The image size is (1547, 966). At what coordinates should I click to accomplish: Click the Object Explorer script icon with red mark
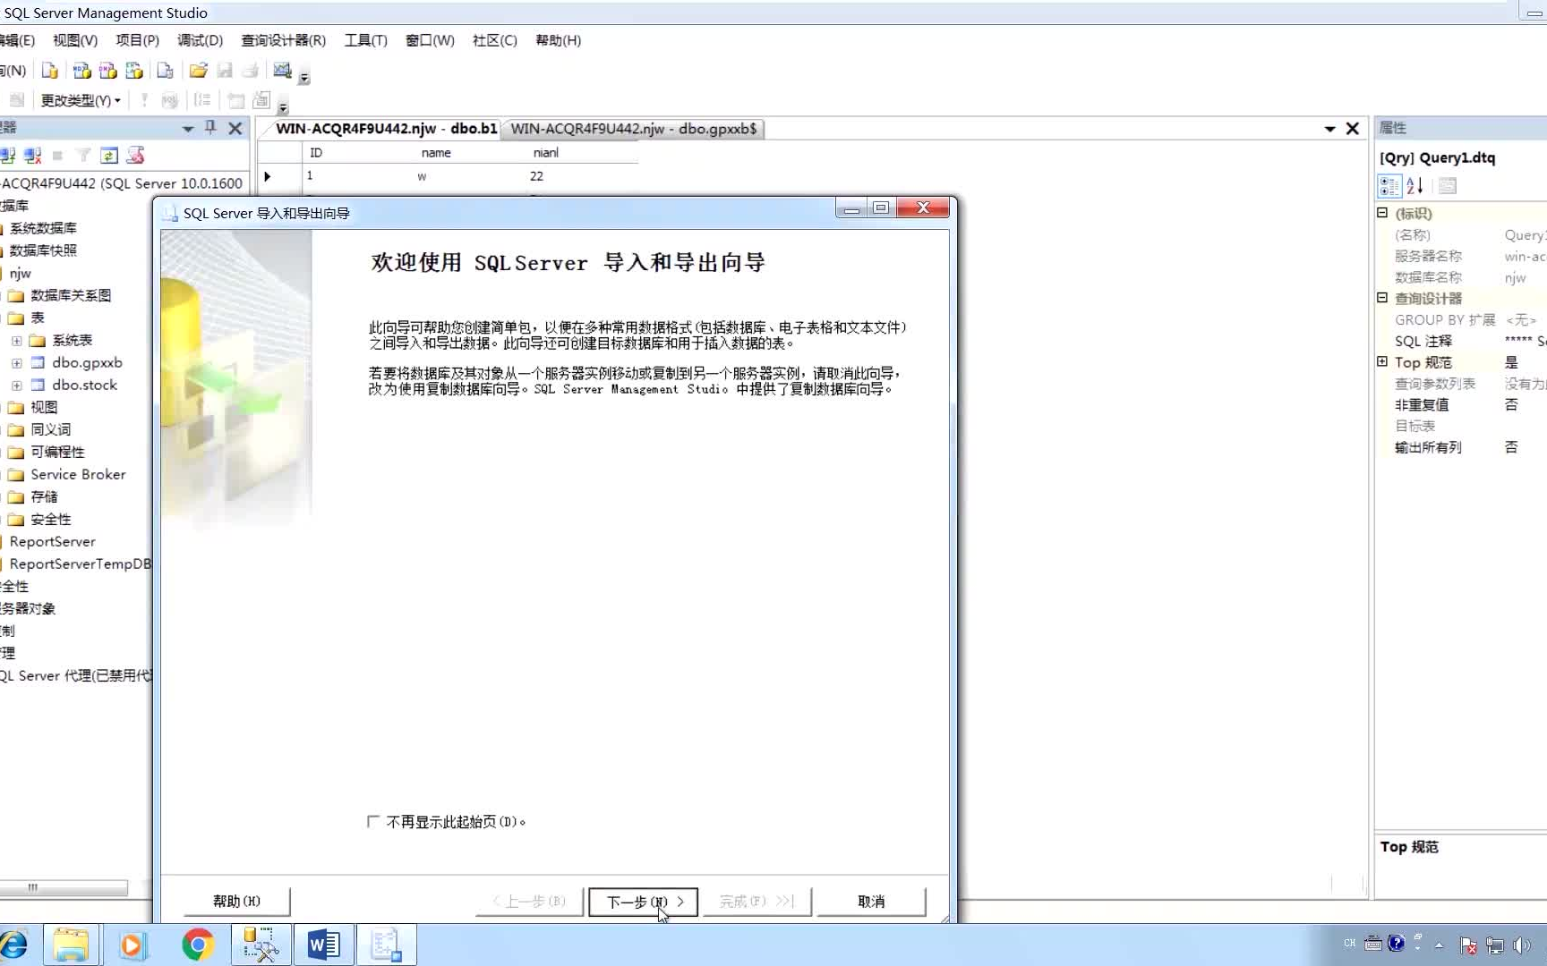click(x=135, y=156)
